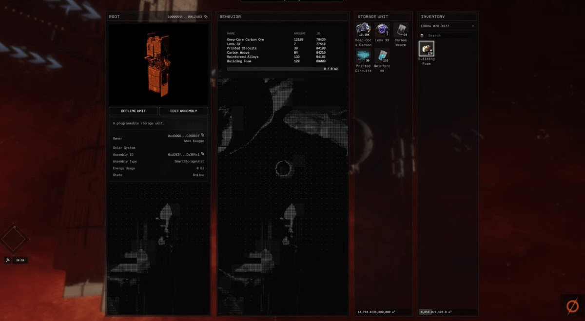Select Carbon Weave item in Storage Unit
The height and width of the screenshot is (321, 585).
pyautogui.click(x=401, y=34)
